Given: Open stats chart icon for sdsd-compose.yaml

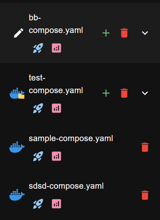Looking at the screenshot, I should click(56, 204).
